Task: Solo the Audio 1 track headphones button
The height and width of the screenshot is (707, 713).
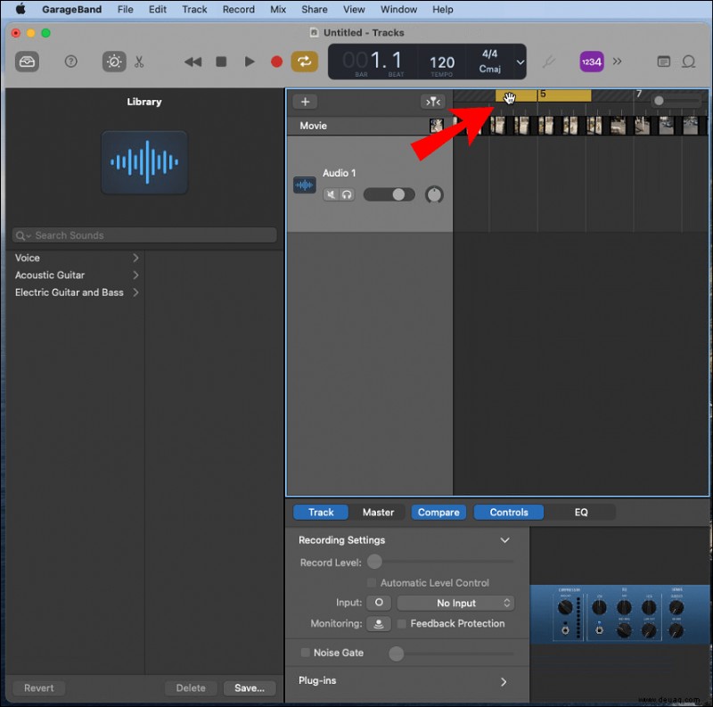Action: (x=347, y=194)
